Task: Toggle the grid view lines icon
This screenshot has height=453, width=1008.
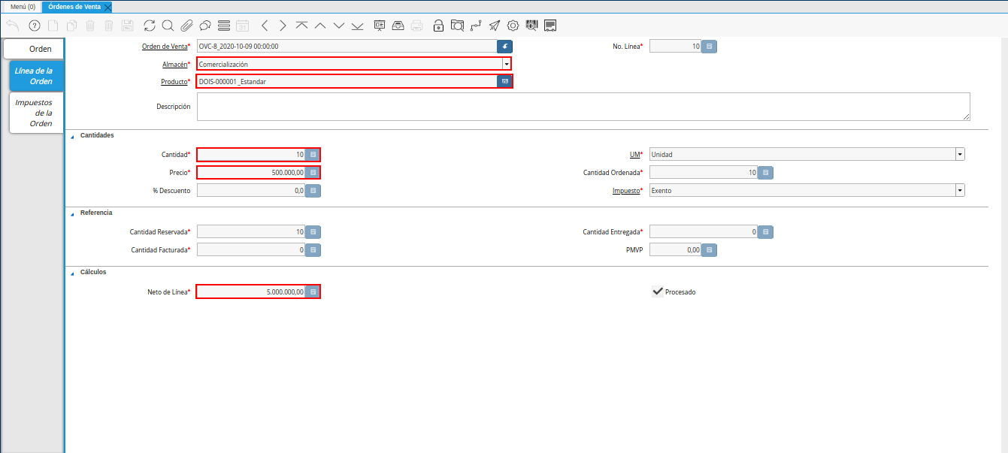Action: 223,26
